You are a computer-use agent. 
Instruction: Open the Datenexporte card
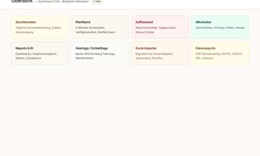coord(220,53)
